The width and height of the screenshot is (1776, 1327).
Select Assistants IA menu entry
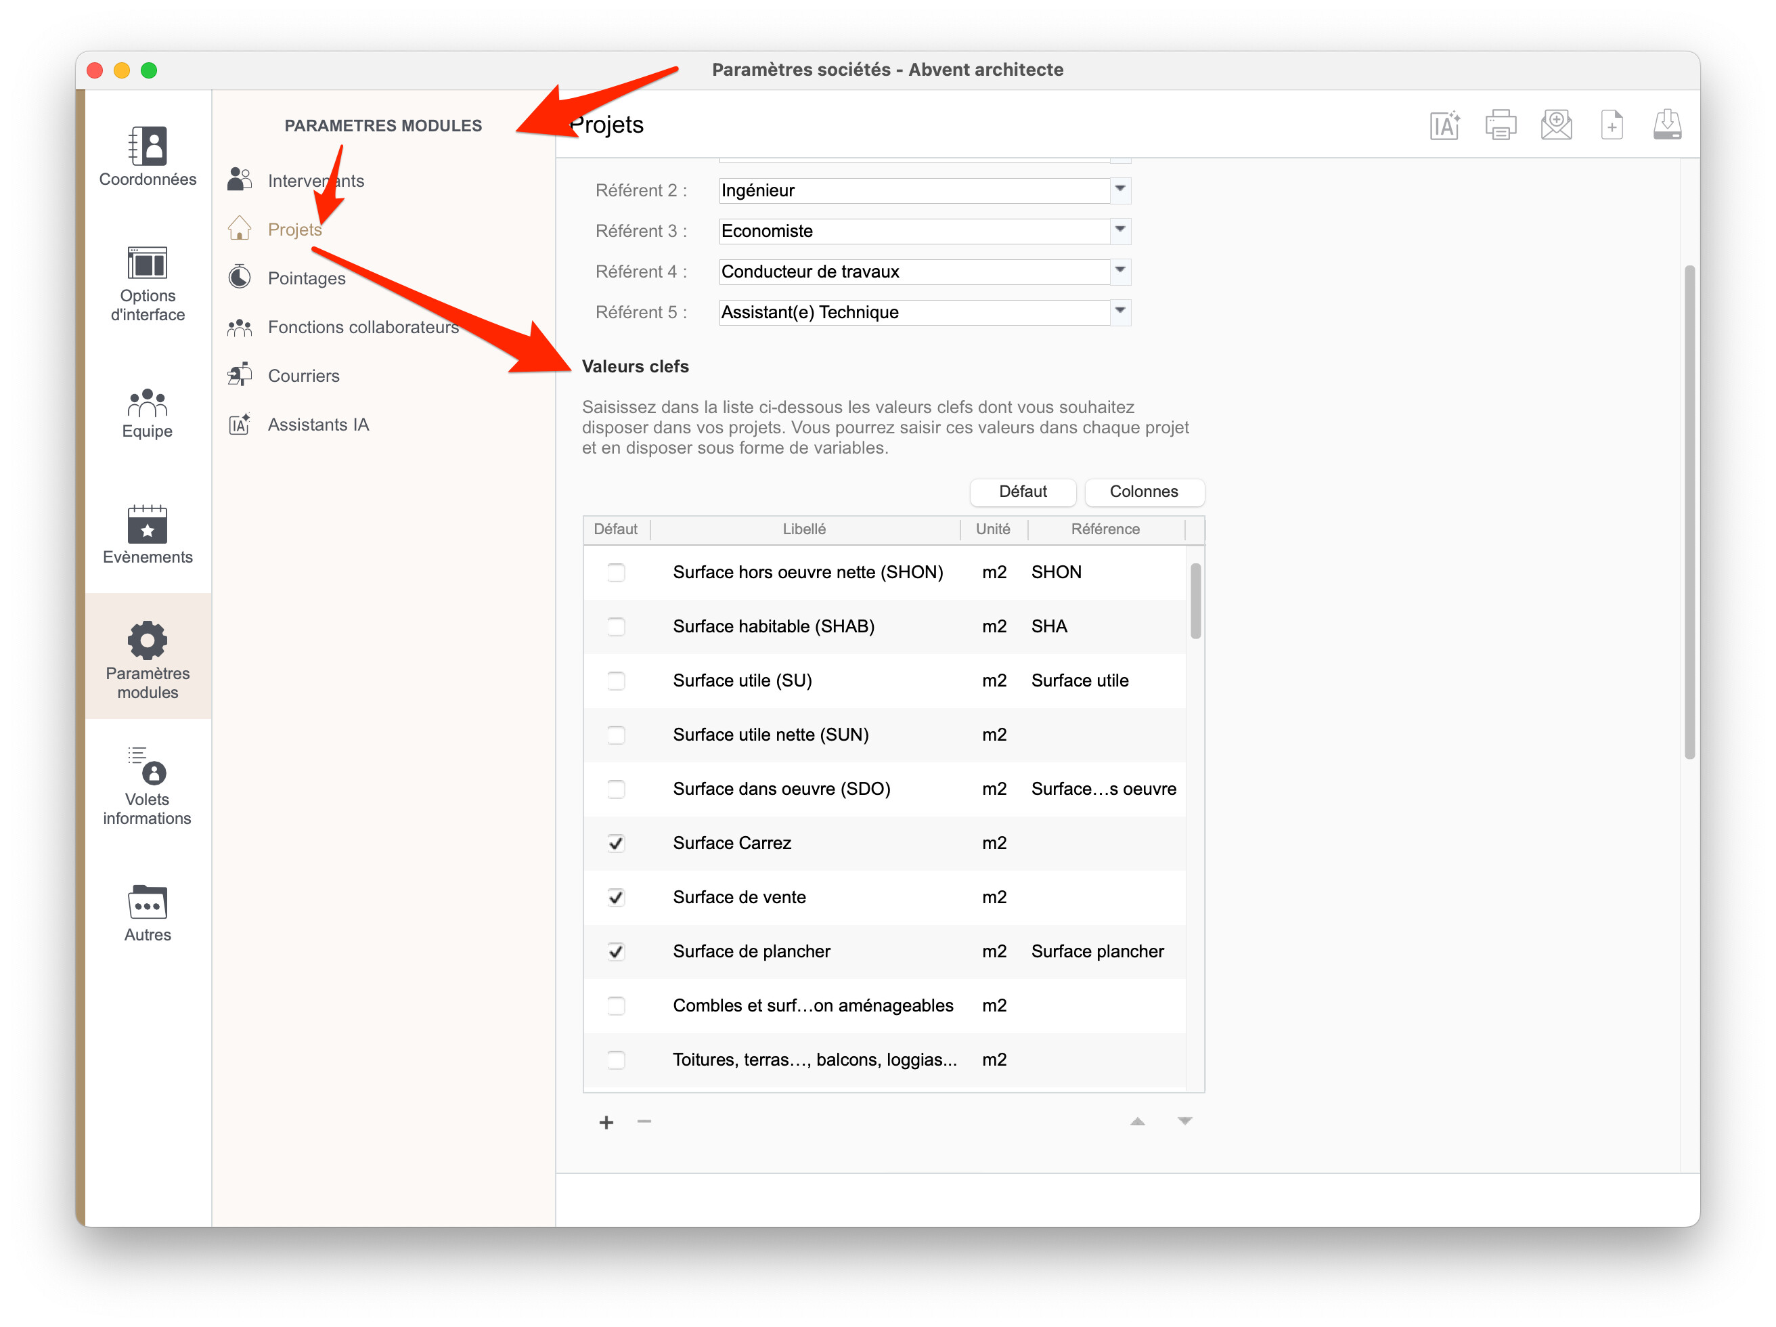[318, 424]
